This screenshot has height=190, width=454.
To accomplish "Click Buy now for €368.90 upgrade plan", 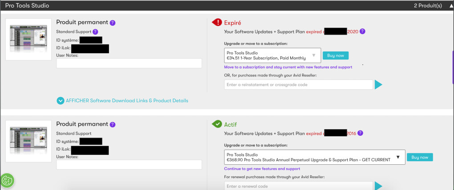I will click(420, 157).
